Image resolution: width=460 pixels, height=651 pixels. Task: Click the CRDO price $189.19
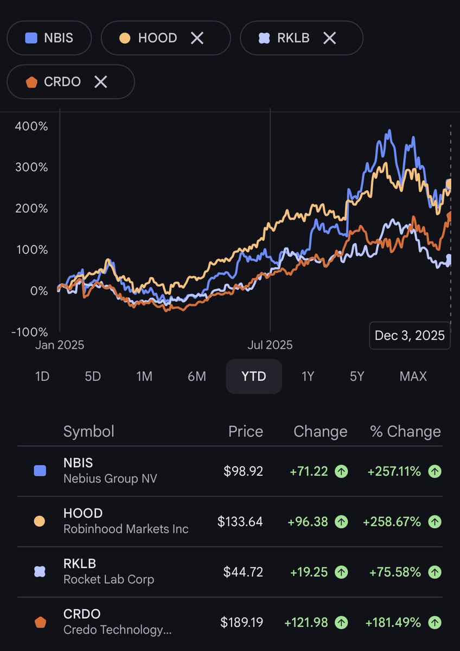(x=241, y=623)
